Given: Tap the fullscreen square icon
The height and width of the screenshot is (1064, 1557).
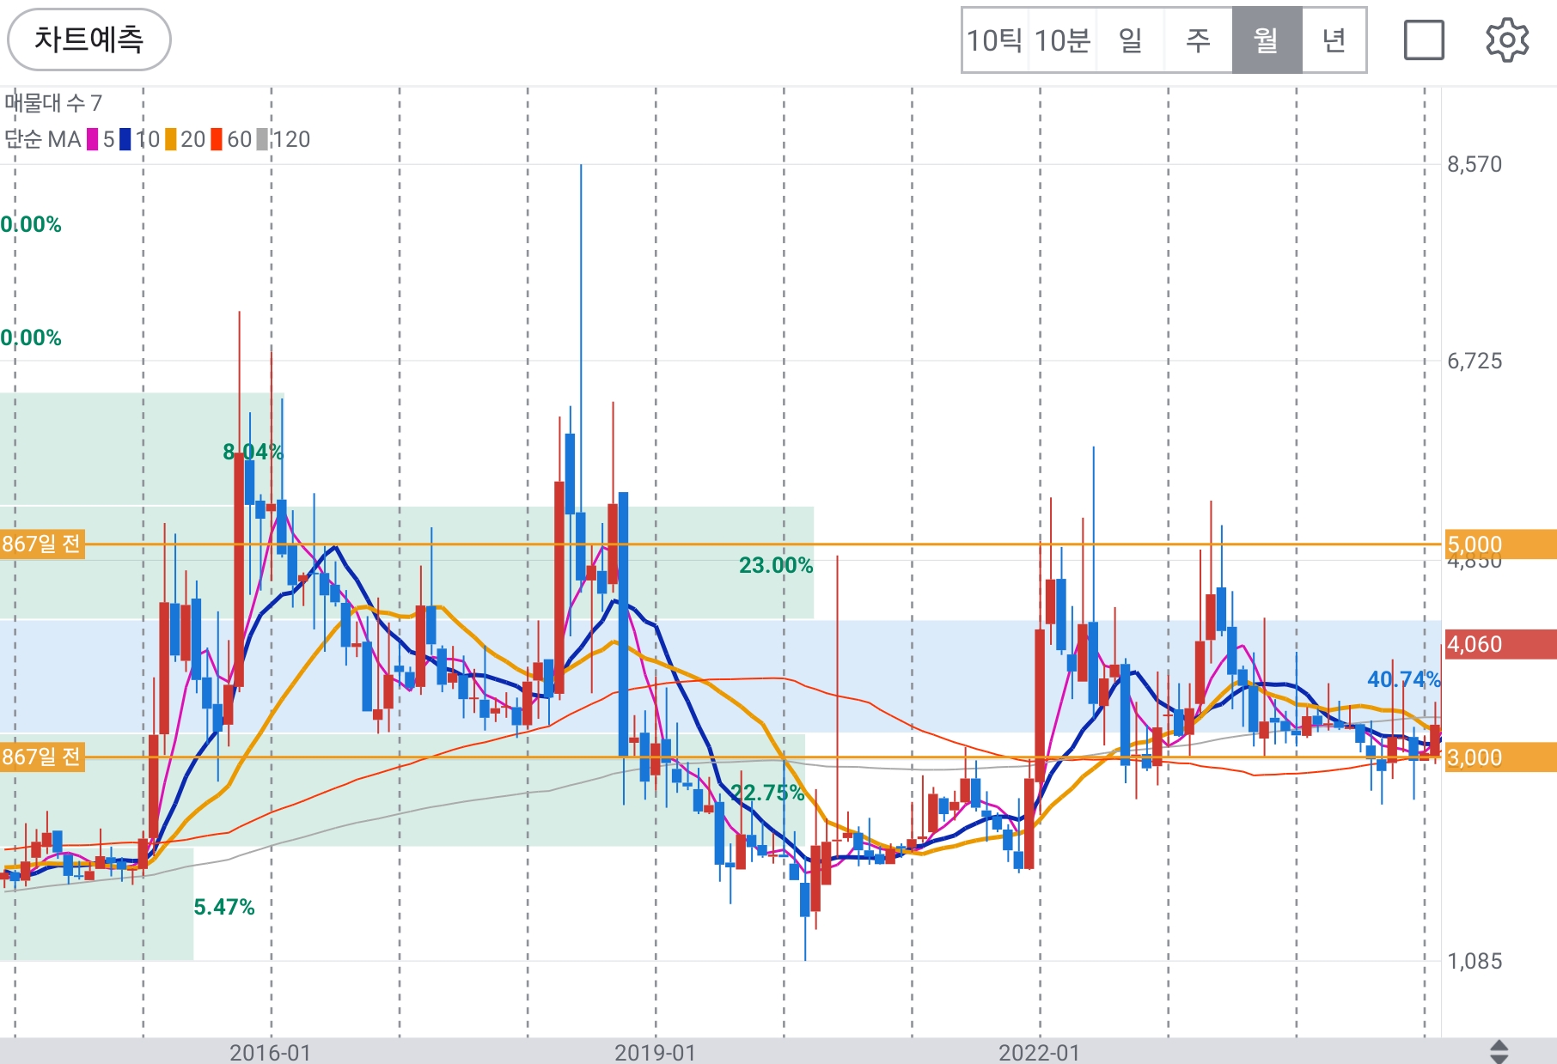Looking at the screenshot, I should point(1424,40).
